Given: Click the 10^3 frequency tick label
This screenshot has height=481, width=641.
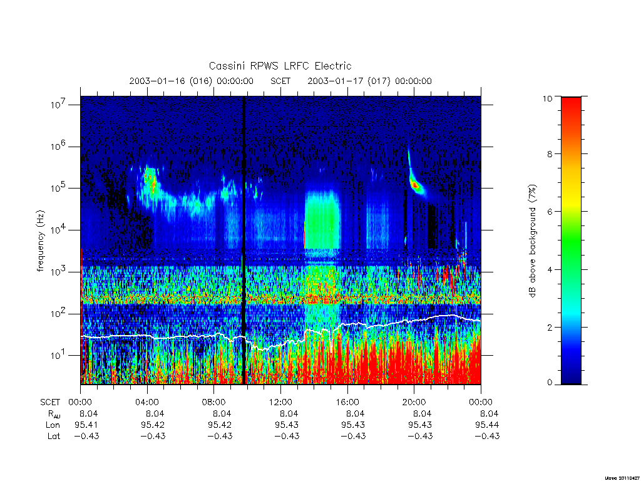Looking at the screenshot, I should point(58,272).
